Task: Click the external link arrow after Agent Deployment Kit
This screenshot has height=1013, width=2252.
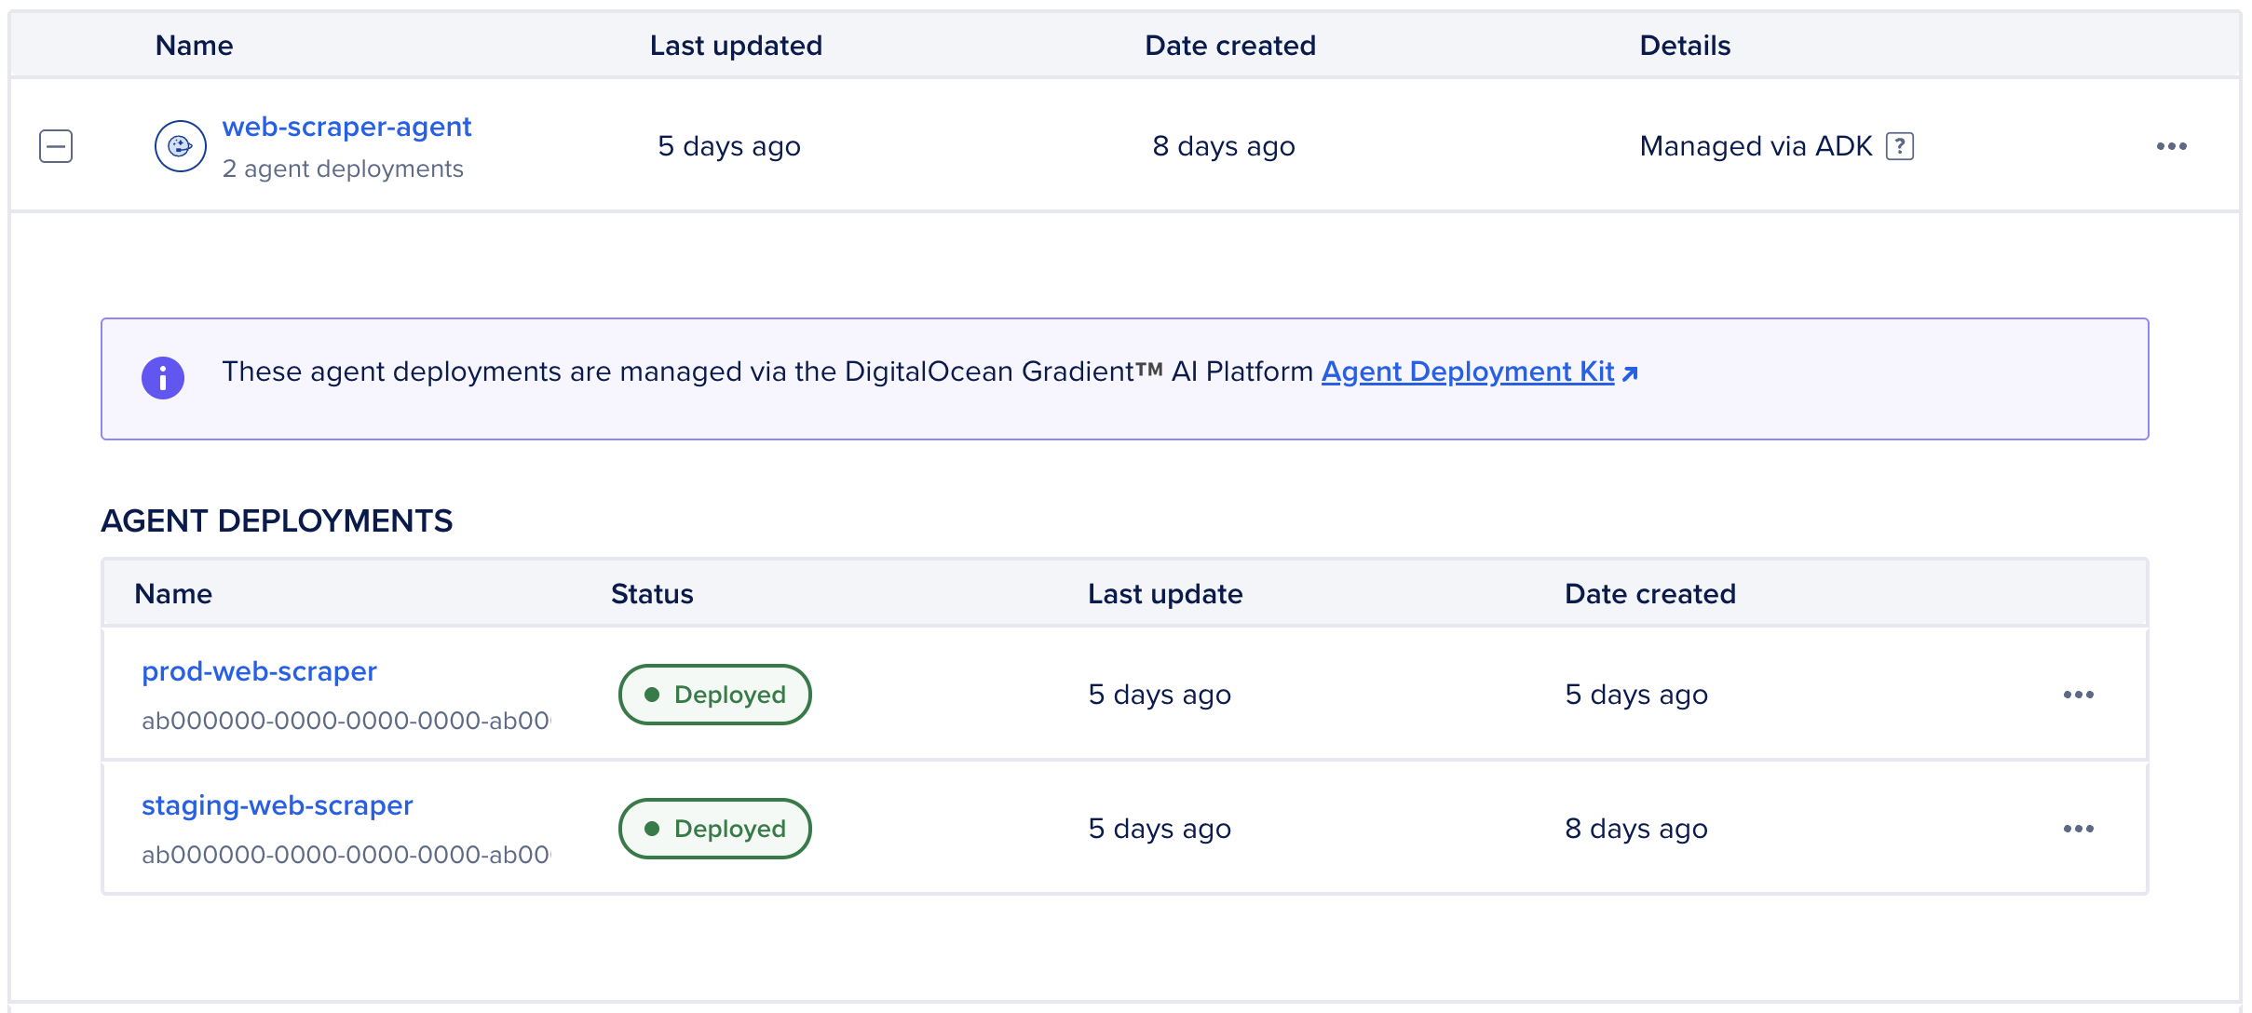Action: tap(1631, 371)
